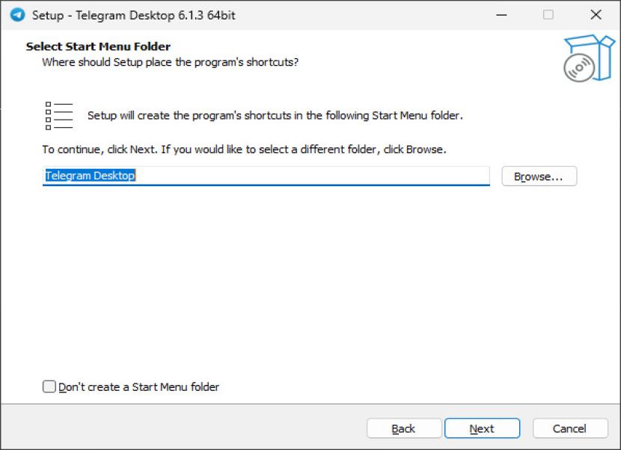The height and width of the screenshot is (450, 621).
Task: Cancel the Telegram Desktop setup
Action: 569,428
